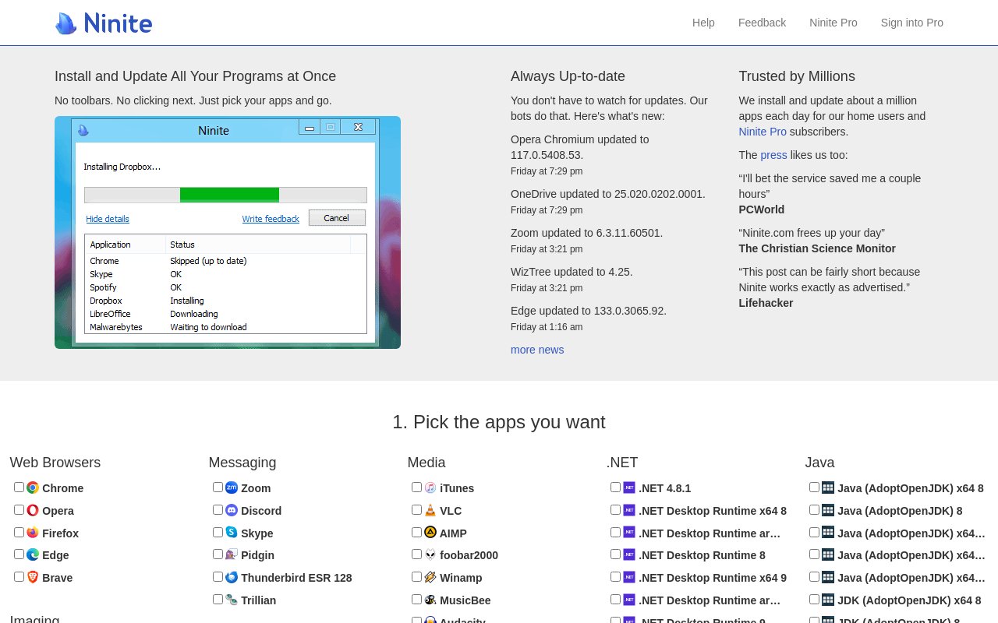Click the Trillian label text
The image size is (998, 623).
(x=258, y=600)
